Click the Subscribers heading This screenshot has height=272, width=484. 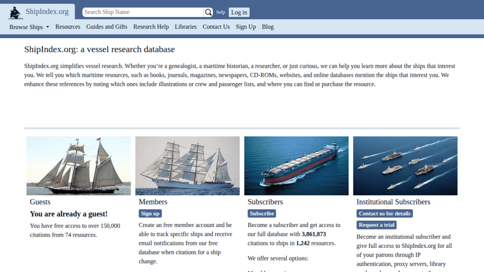point(265,202)
